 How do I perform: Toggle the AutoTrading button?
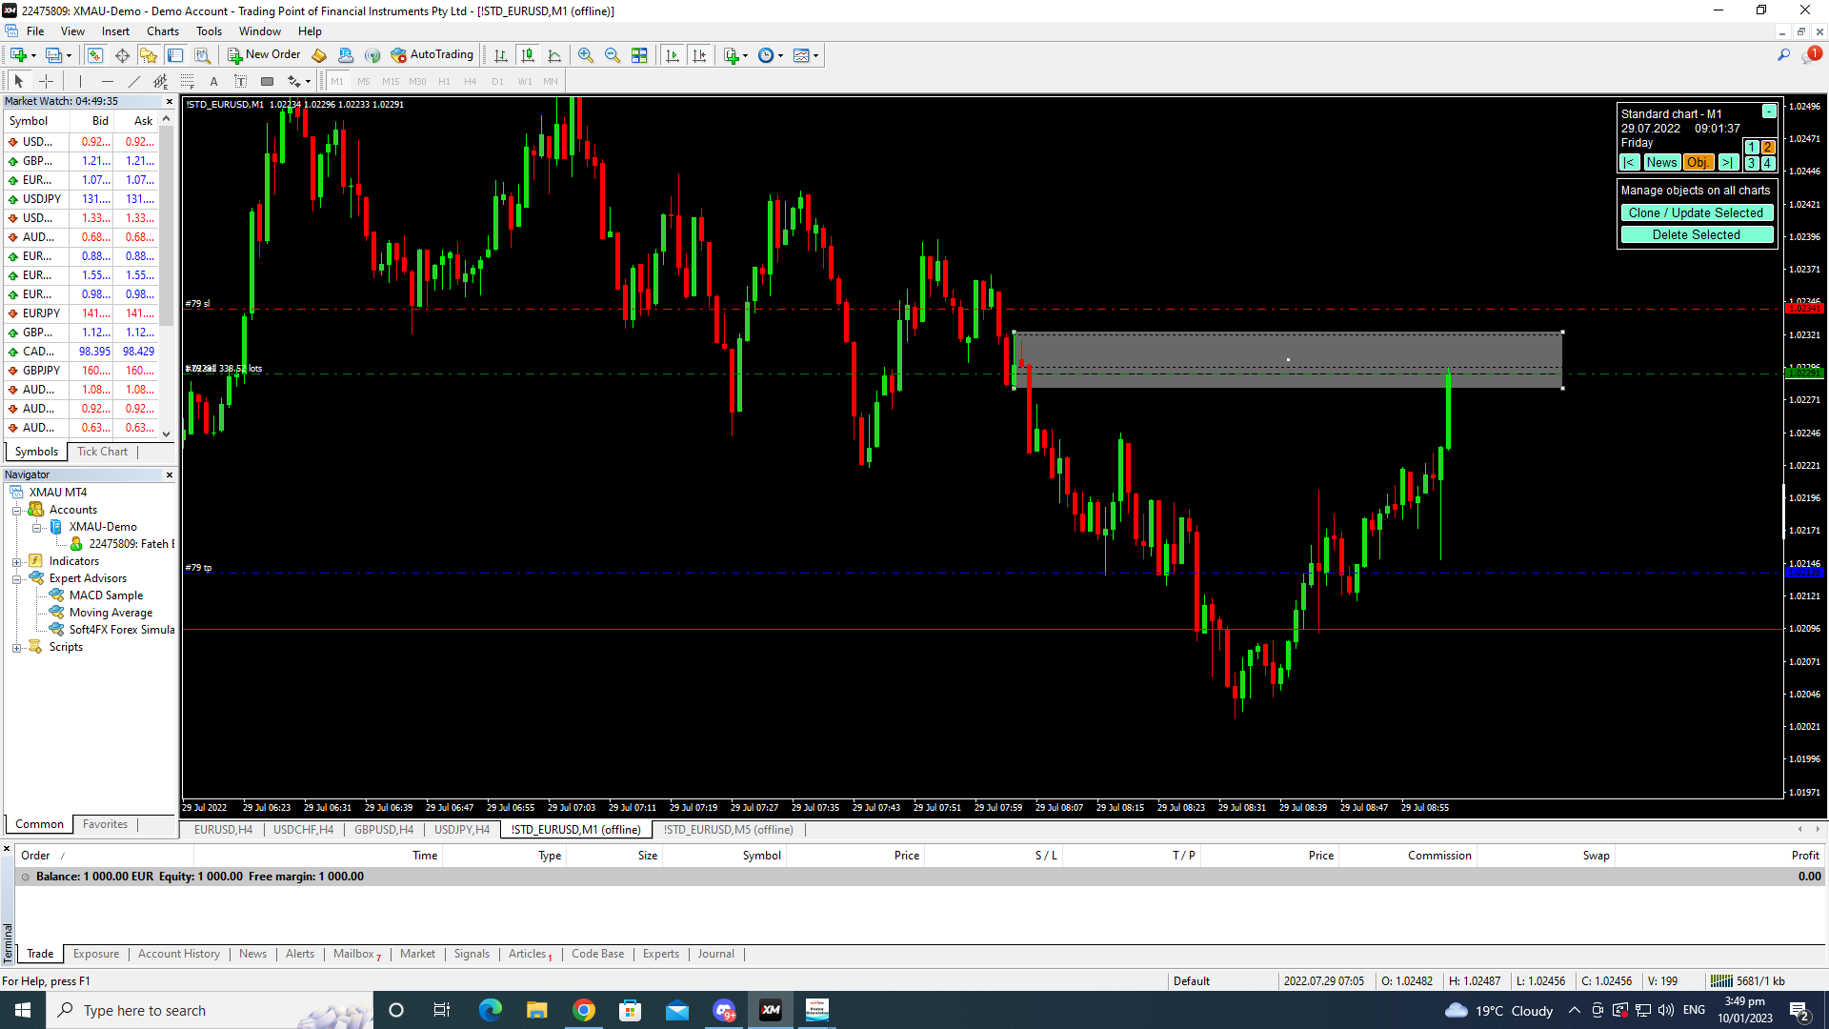(x=432, y=55)
